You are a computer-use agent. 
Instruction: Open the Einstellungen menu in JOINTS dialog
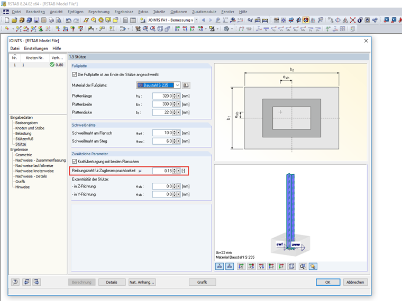click(x=36, y=49)
